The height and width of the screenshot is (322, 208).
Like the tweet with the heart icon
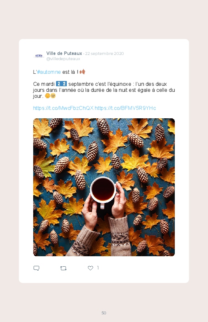coord(90,268)
